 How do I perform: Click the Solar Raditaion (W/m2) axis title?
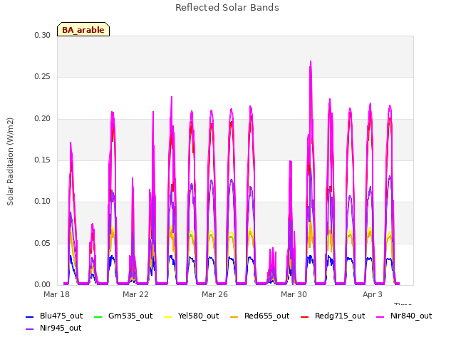(x=10, y=162)
